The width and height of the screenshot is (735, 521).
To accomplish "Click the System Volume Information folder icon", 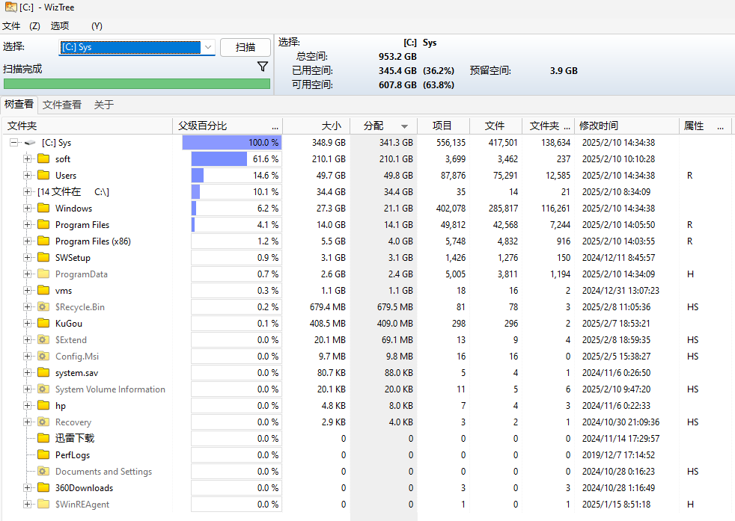I will click(43, 389).
